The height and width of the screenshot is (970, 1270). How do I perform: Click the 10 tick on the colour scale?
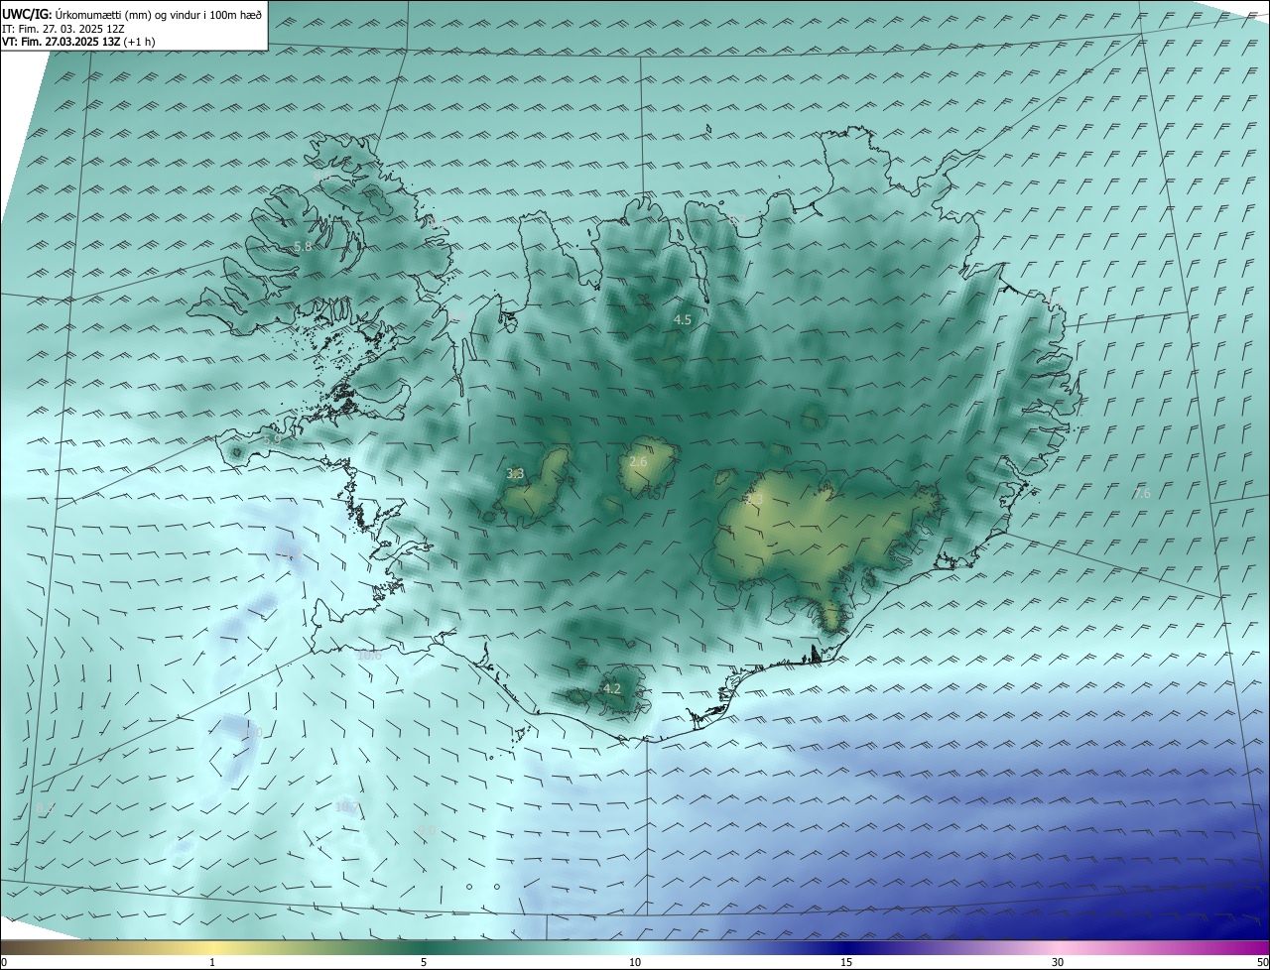point(635,962)
